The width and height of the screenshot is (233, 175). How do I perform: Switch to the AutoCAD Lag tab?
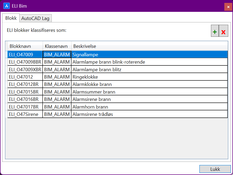point(35,18)
